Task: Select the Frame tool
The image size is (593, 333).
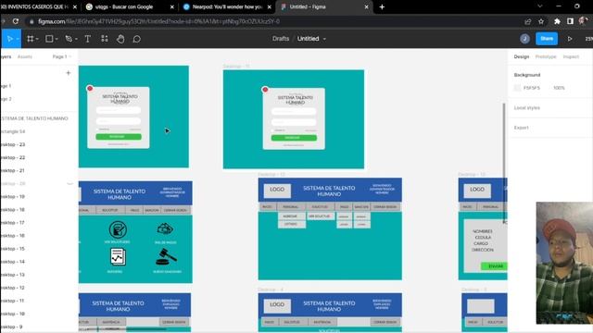Action: (x=31, y=39)
